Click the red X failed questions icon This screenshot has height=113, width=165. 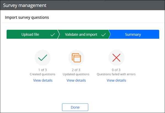(116, 58)
